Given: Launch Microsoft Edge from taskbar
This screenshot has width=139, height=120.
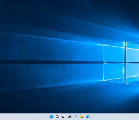Looking at the screenshot, I should click(x=88, y=117).
